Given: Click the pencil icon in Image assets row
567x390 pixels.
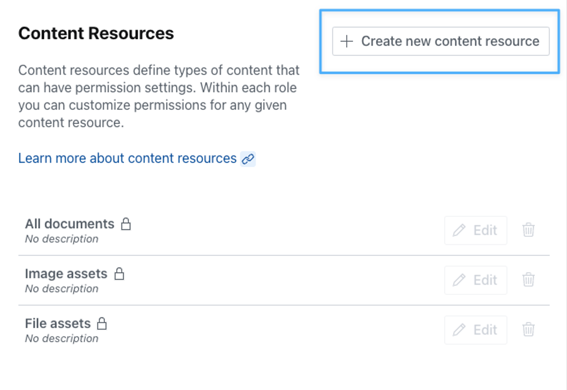Looking at the screenshot, I should pyautogui.click(x=459, y=280).
